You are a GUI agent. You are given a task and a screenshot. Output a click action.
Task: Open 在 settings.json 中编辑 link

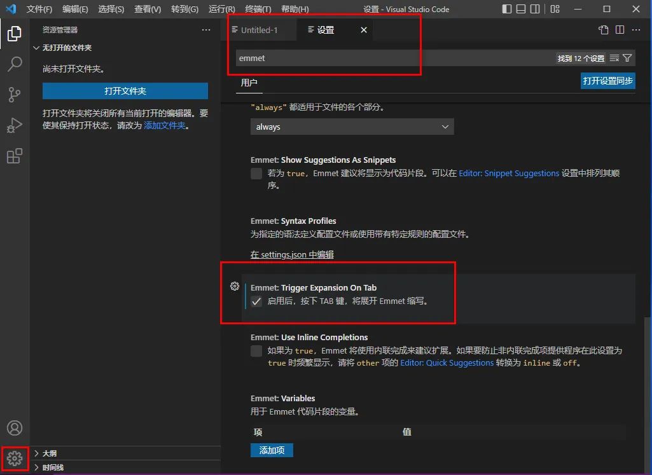292,254
